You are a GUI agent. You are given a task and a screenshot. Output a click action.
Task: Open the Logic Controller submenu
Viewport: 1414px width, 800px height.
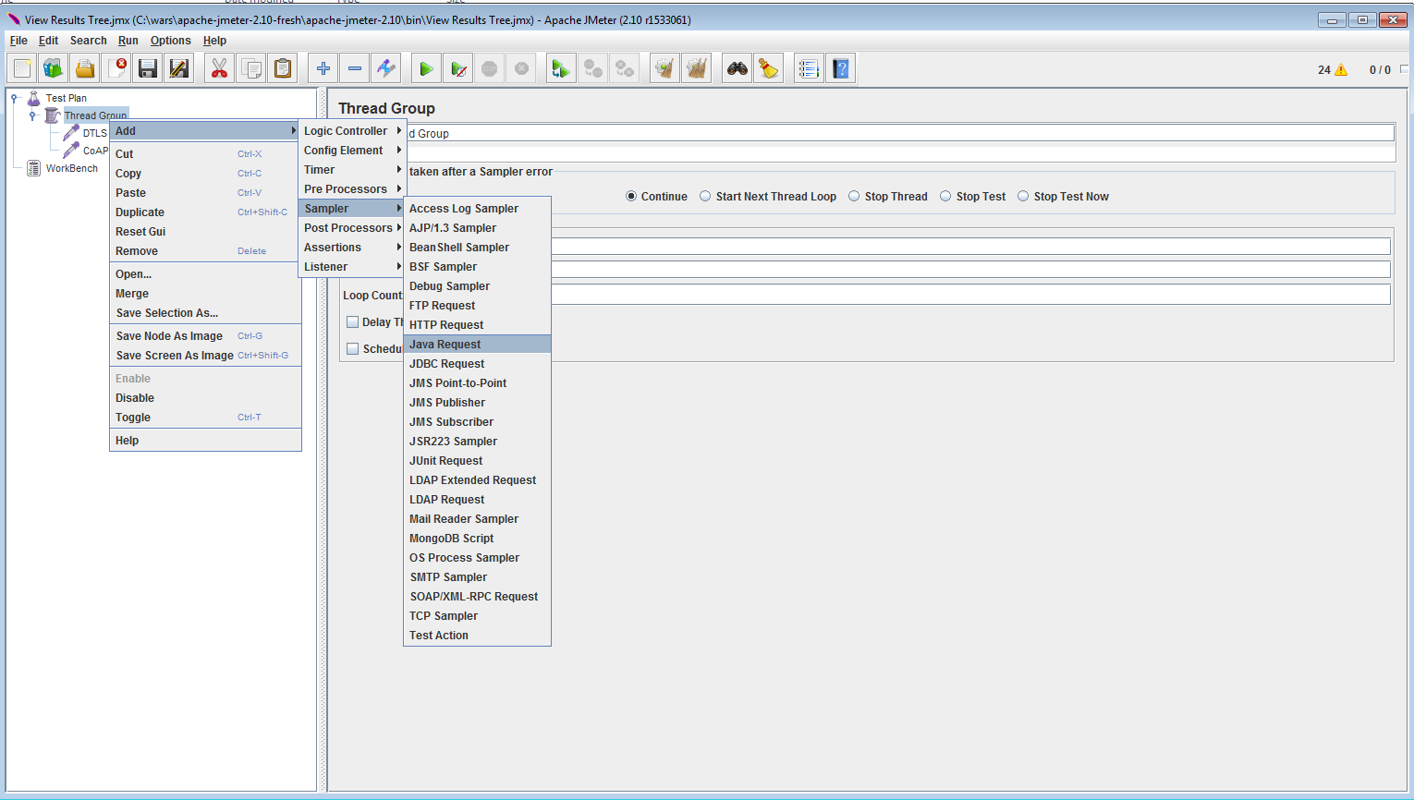click(353, 131)
